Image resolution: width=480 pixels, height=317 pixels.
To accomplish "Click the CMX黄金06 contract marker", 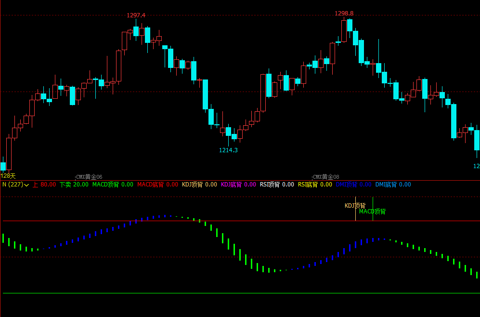I will click(89, 177).
